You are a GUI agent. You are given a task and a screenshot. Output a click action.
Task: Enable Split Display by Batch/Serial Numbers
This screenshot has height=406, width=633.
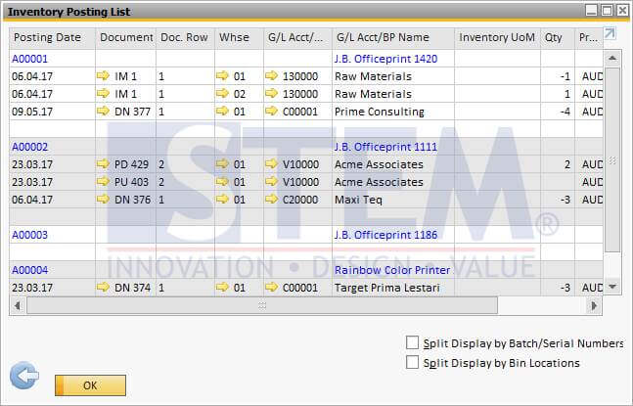click(x=412, y=342)
